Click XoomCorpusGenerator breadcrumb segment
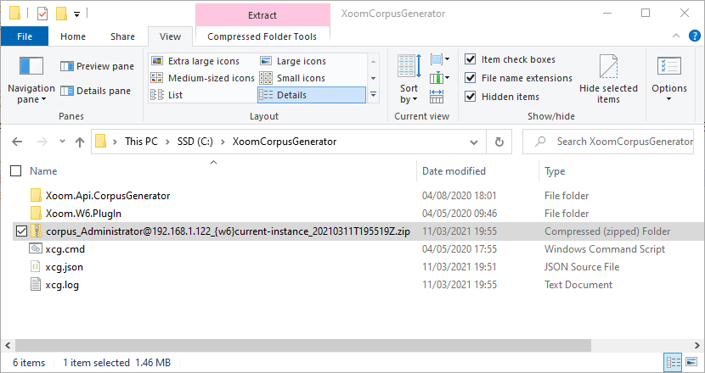This screenshot has height=373, width=705. 285,142
